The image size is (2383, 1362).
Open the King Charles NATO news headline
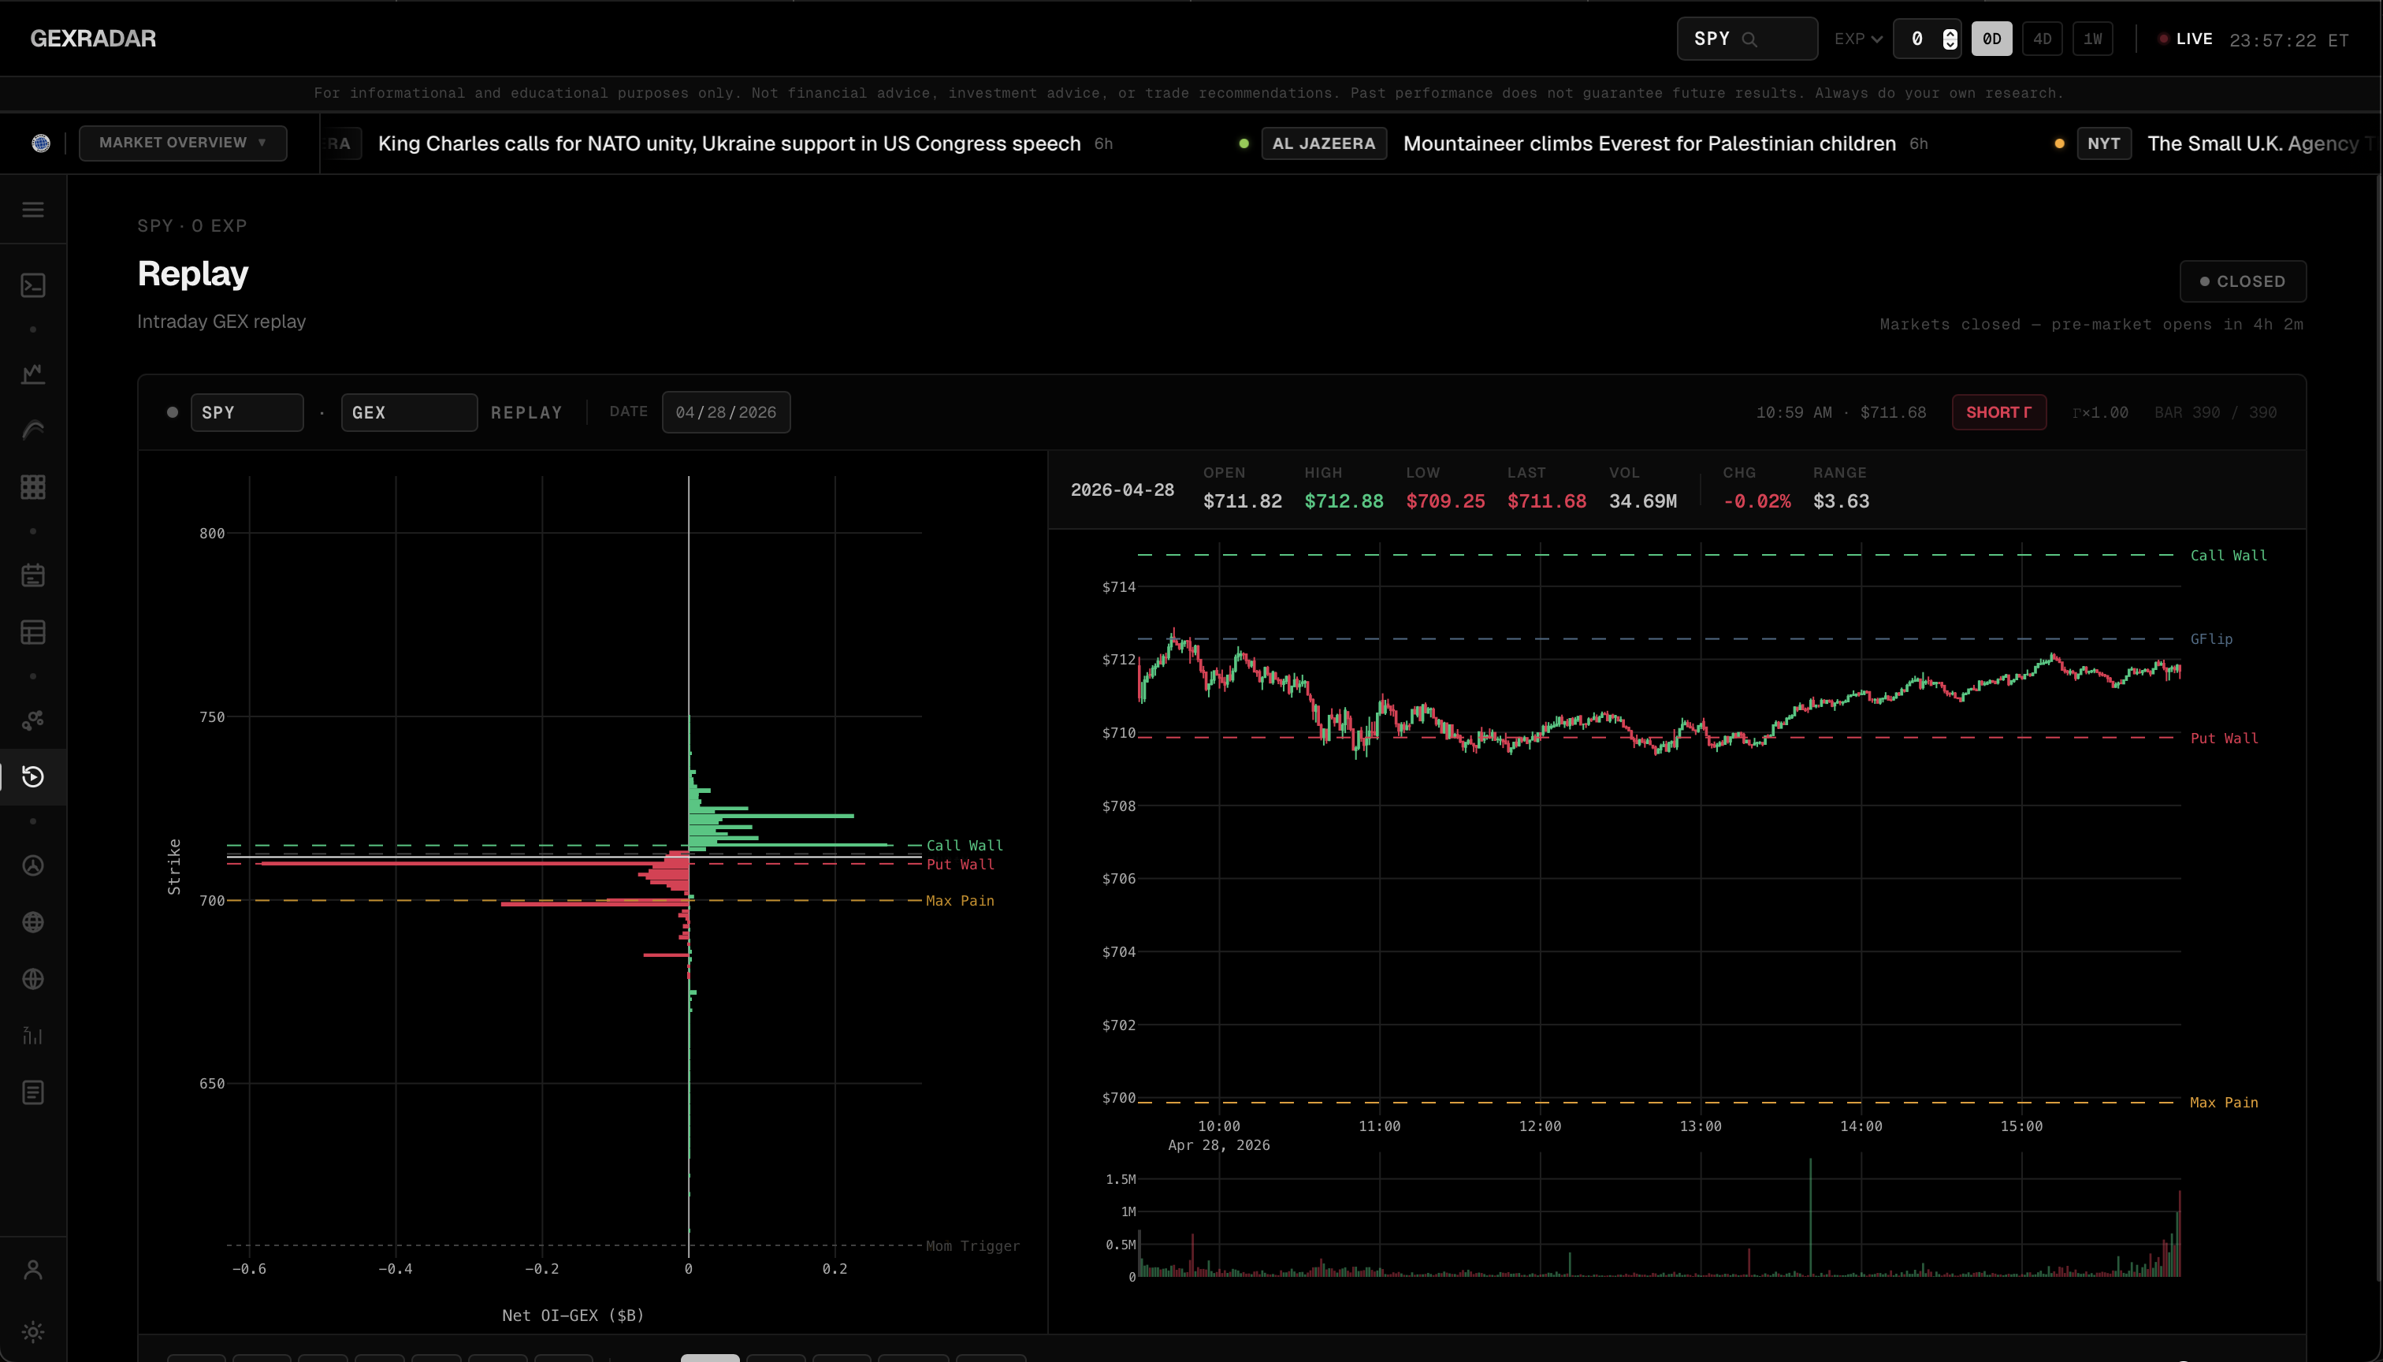[730, 143]
